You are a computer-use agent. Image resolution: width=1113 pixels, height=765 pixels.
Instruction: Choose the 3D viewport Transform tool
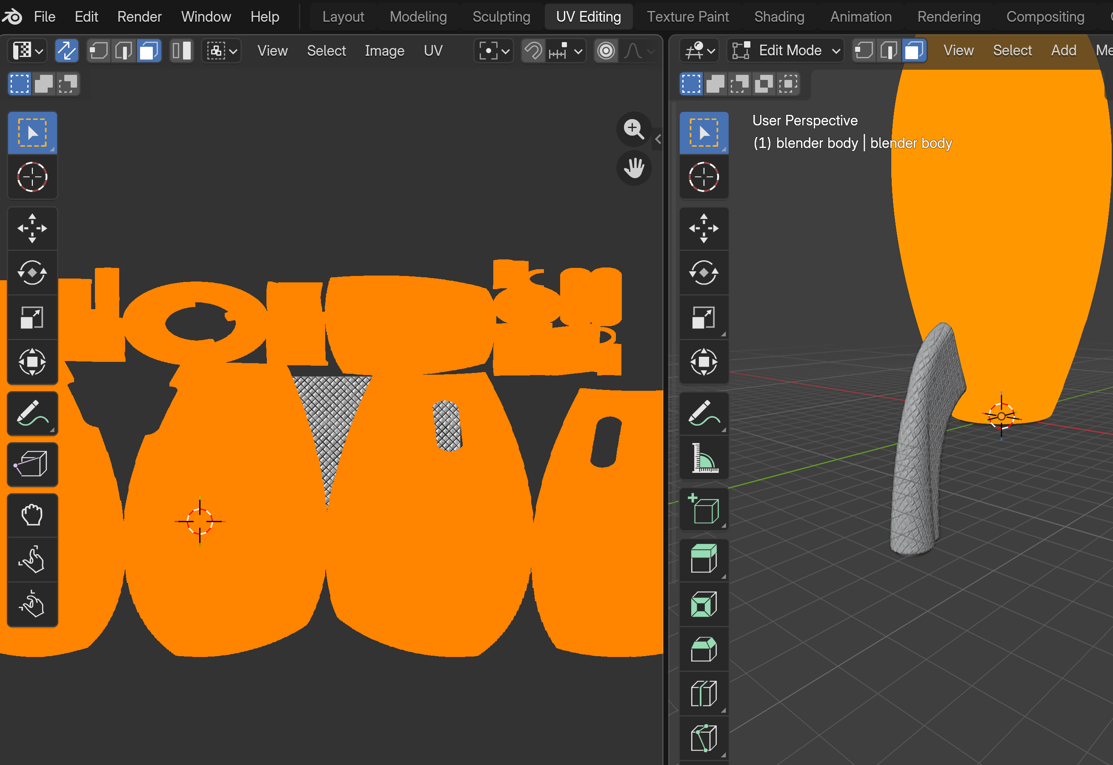point(704,361)
